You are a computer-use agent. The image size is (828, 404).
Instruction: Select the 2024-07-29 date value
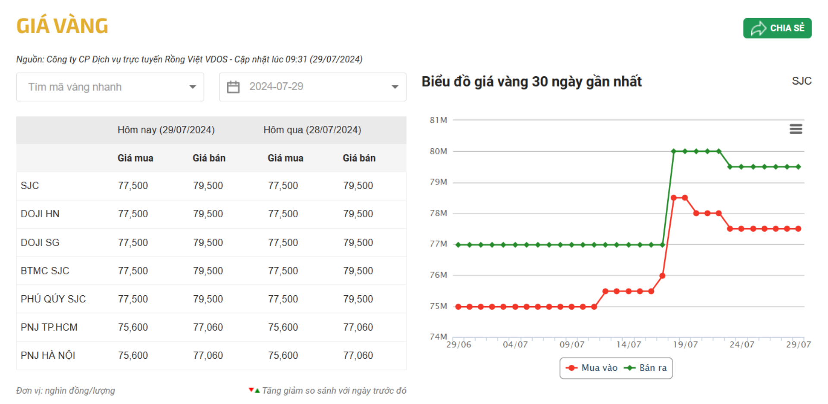tap(276, 87)
